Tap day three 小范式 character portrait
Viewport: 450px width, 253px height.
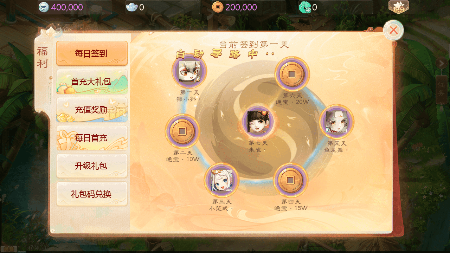point(221,180)
